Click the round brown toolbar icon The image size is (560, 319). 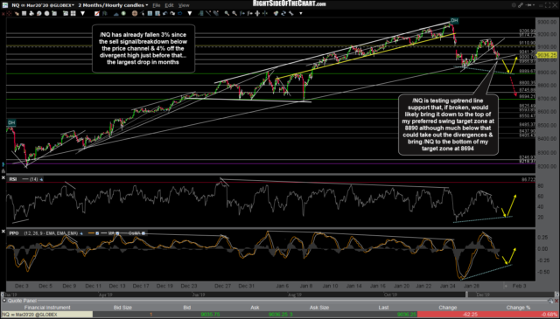point(134,13)
